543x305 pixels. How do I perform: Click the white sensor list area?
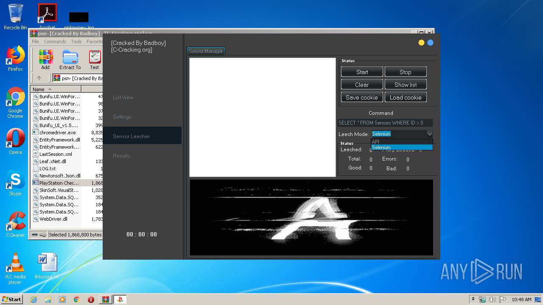click(262, 117)
